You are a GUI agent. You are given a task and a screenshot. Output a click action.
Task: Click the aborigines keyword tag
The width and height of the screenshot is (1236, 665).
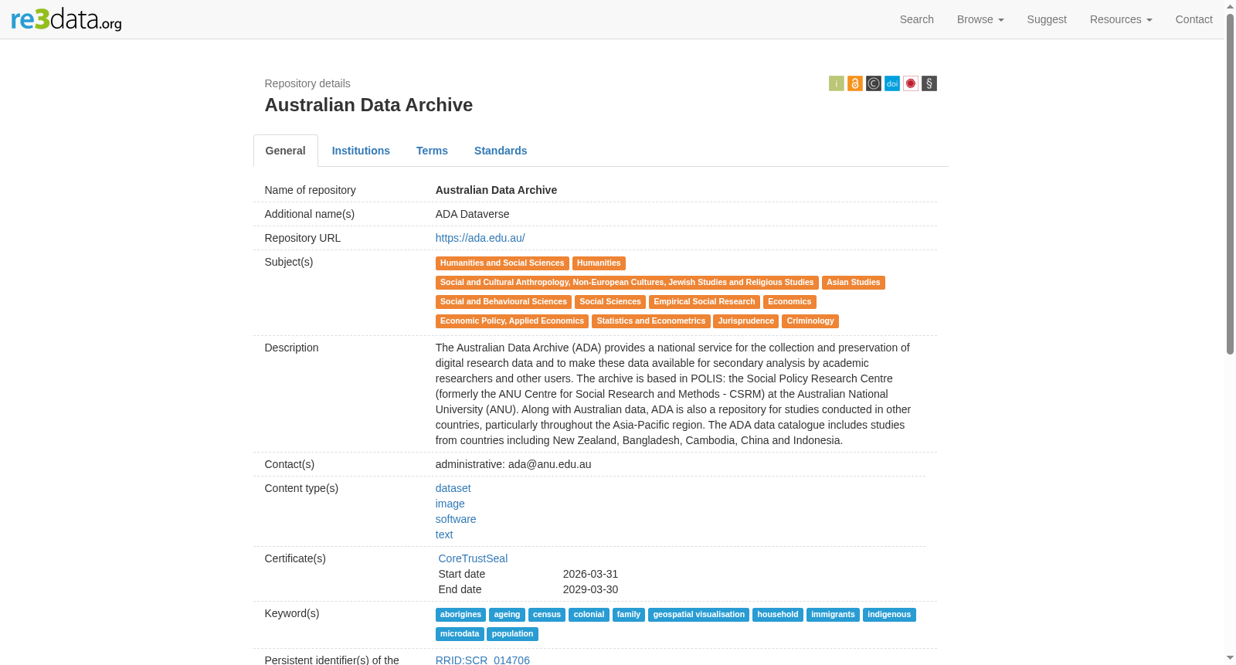pos(461,615)
